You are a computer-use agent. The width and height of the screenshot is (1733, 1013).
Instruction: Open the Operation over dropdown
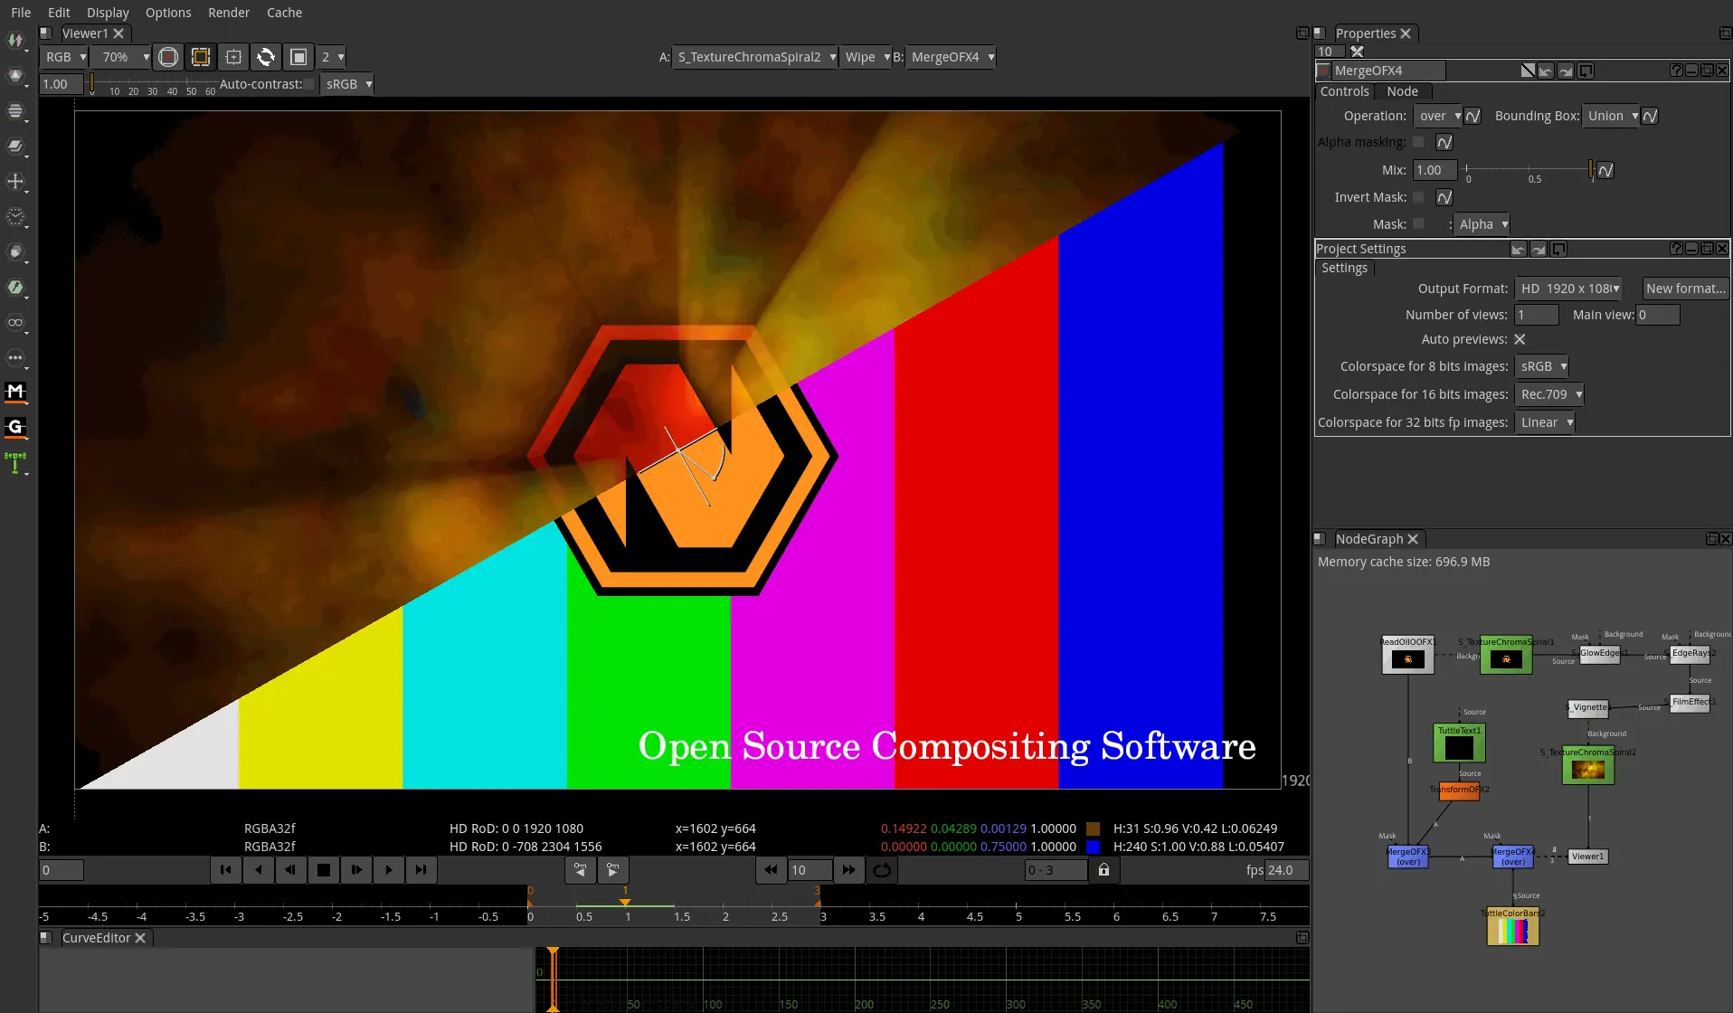click(1438, 116)
